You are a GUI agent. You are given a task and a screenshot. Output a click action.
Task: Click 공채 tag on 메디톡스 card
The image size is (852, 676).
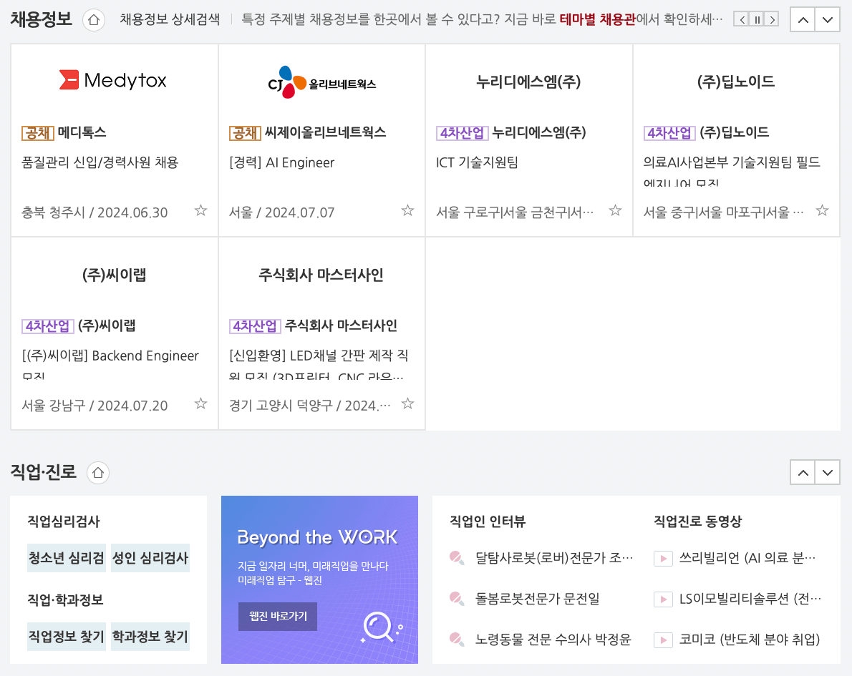(38, 133)
